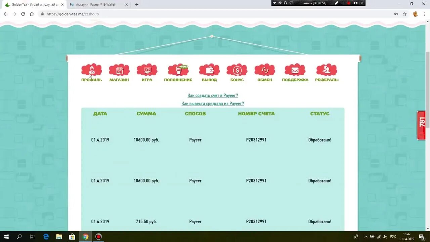Open link 'Как создать счет в Payeer?'
This screenshot has height=242, width=430.
point(213,96)
